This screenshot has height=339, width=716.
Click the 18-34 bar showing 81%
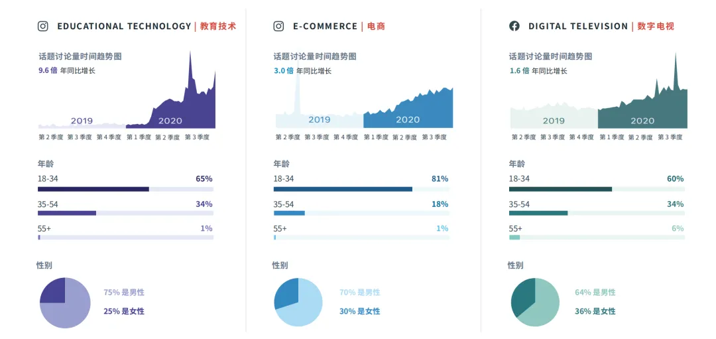tap(361, 189)
